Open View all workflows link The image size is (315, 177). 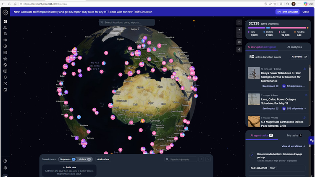click(293, 146)
